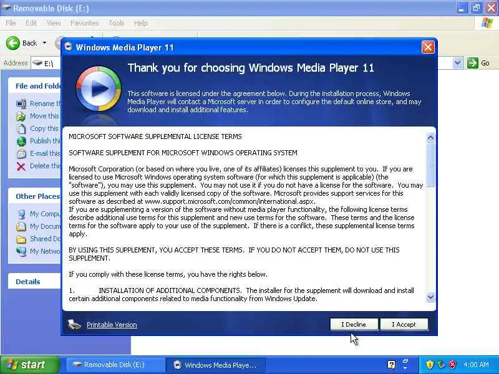This screenshot has width=499, height=374.
Task: Click the Move this file icon
Action: [x=21, y=117]
